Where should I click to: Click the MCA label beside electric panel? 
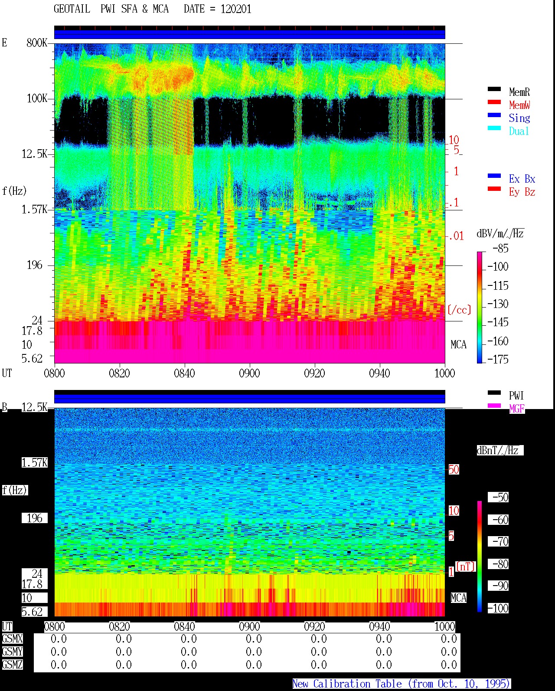[458, 345]
